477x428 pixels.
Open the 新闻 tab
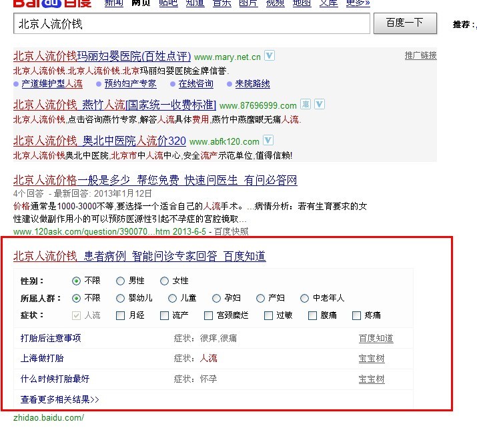pos(114,3)
